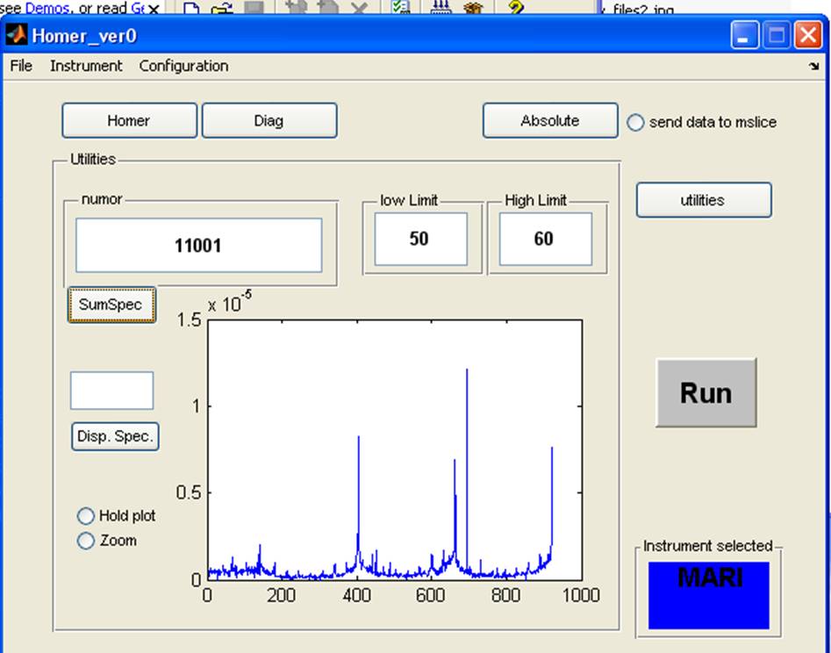Click the Absolute button

[x=549, y=121]
